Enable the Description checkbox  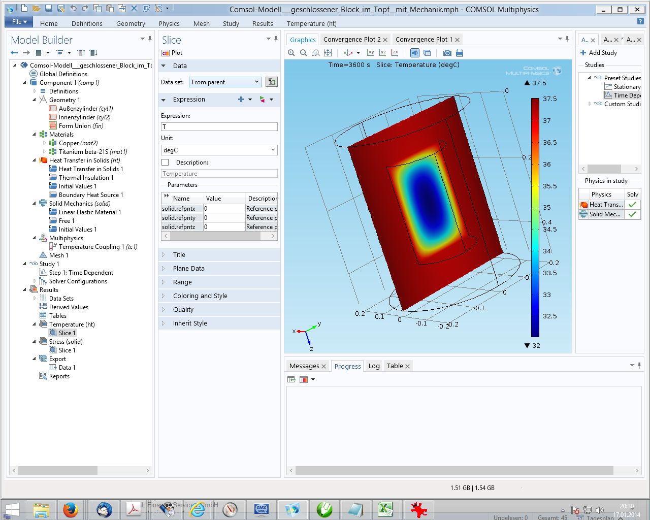coord(165,162)
